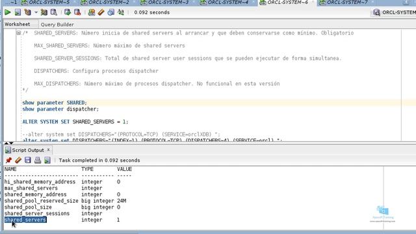Open the Explain Plan dropdown arrow
The width and height of the screenshot is (416, 234).
point(36,12)
